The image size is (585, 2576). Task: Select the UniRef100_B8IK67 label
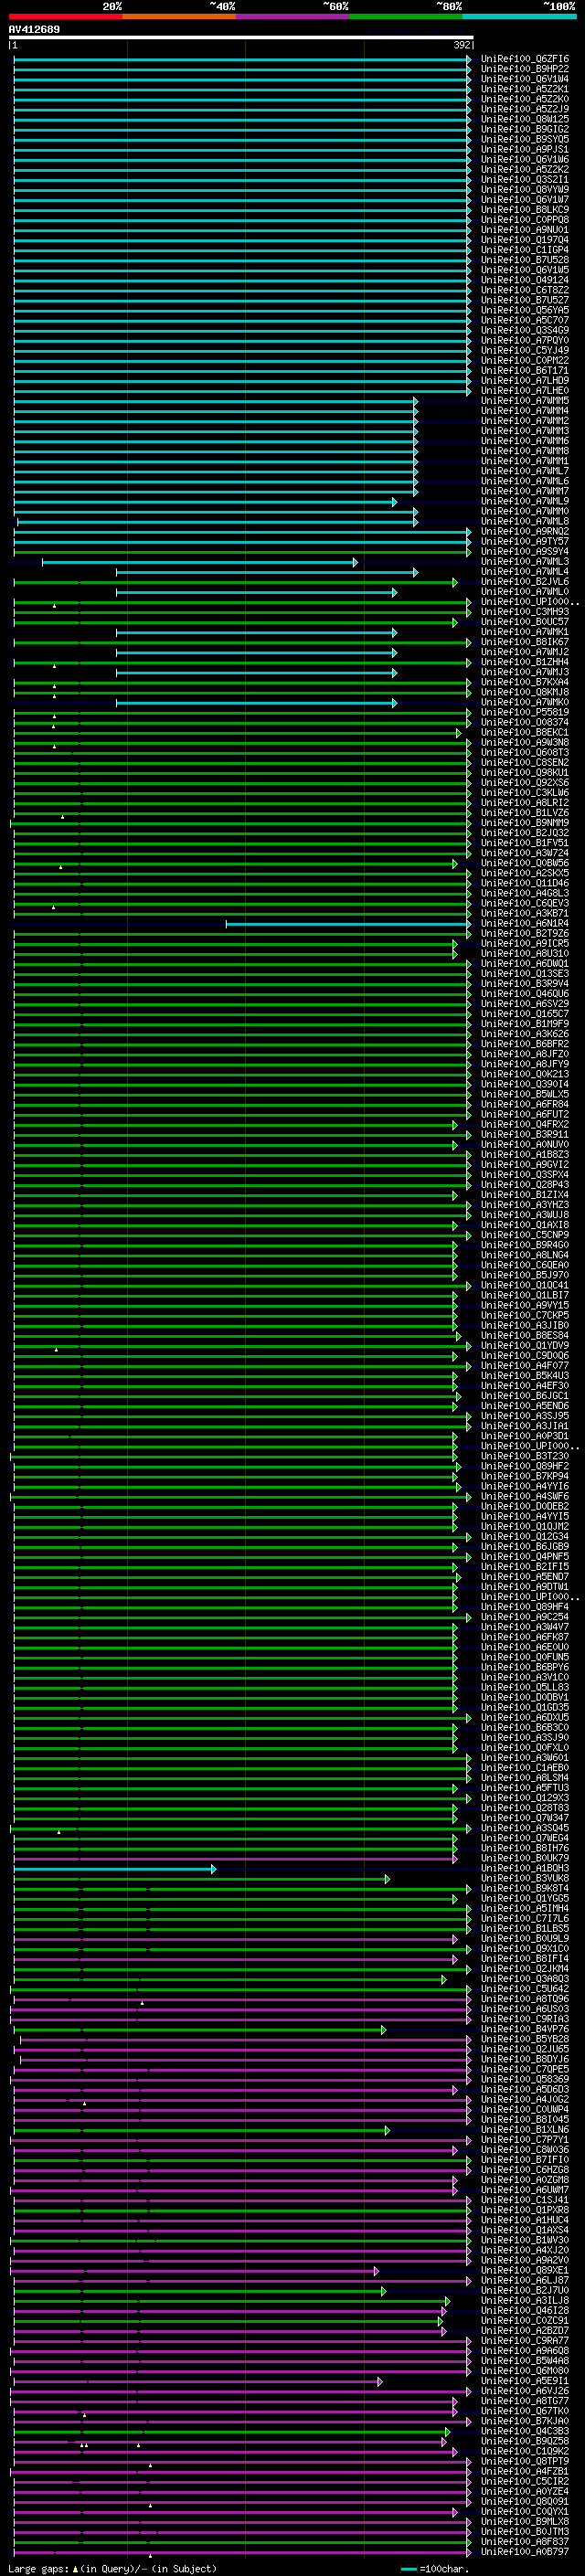click(x=525, y=642)
